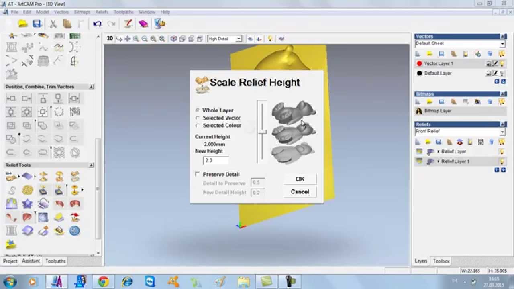Click the isometric cube view icon

[x=173, y=39]
